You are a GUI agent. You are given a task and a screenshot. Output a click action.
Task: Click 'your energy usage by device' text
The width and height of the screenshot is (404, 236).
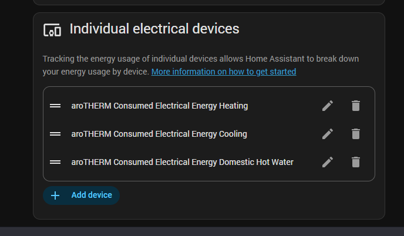tap(96, 72)
